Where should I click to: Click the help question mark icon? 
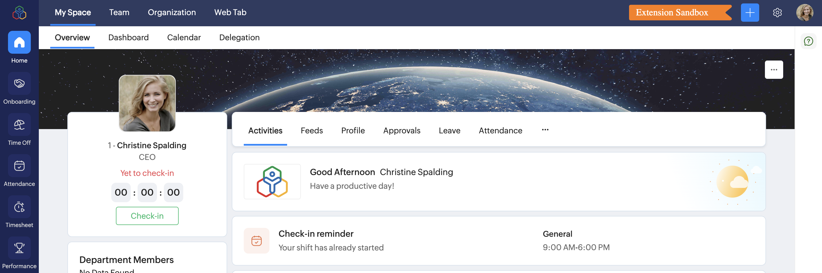(808, 41)
